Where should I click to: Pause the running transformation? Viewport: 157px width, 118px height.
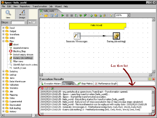click(67, 15)
